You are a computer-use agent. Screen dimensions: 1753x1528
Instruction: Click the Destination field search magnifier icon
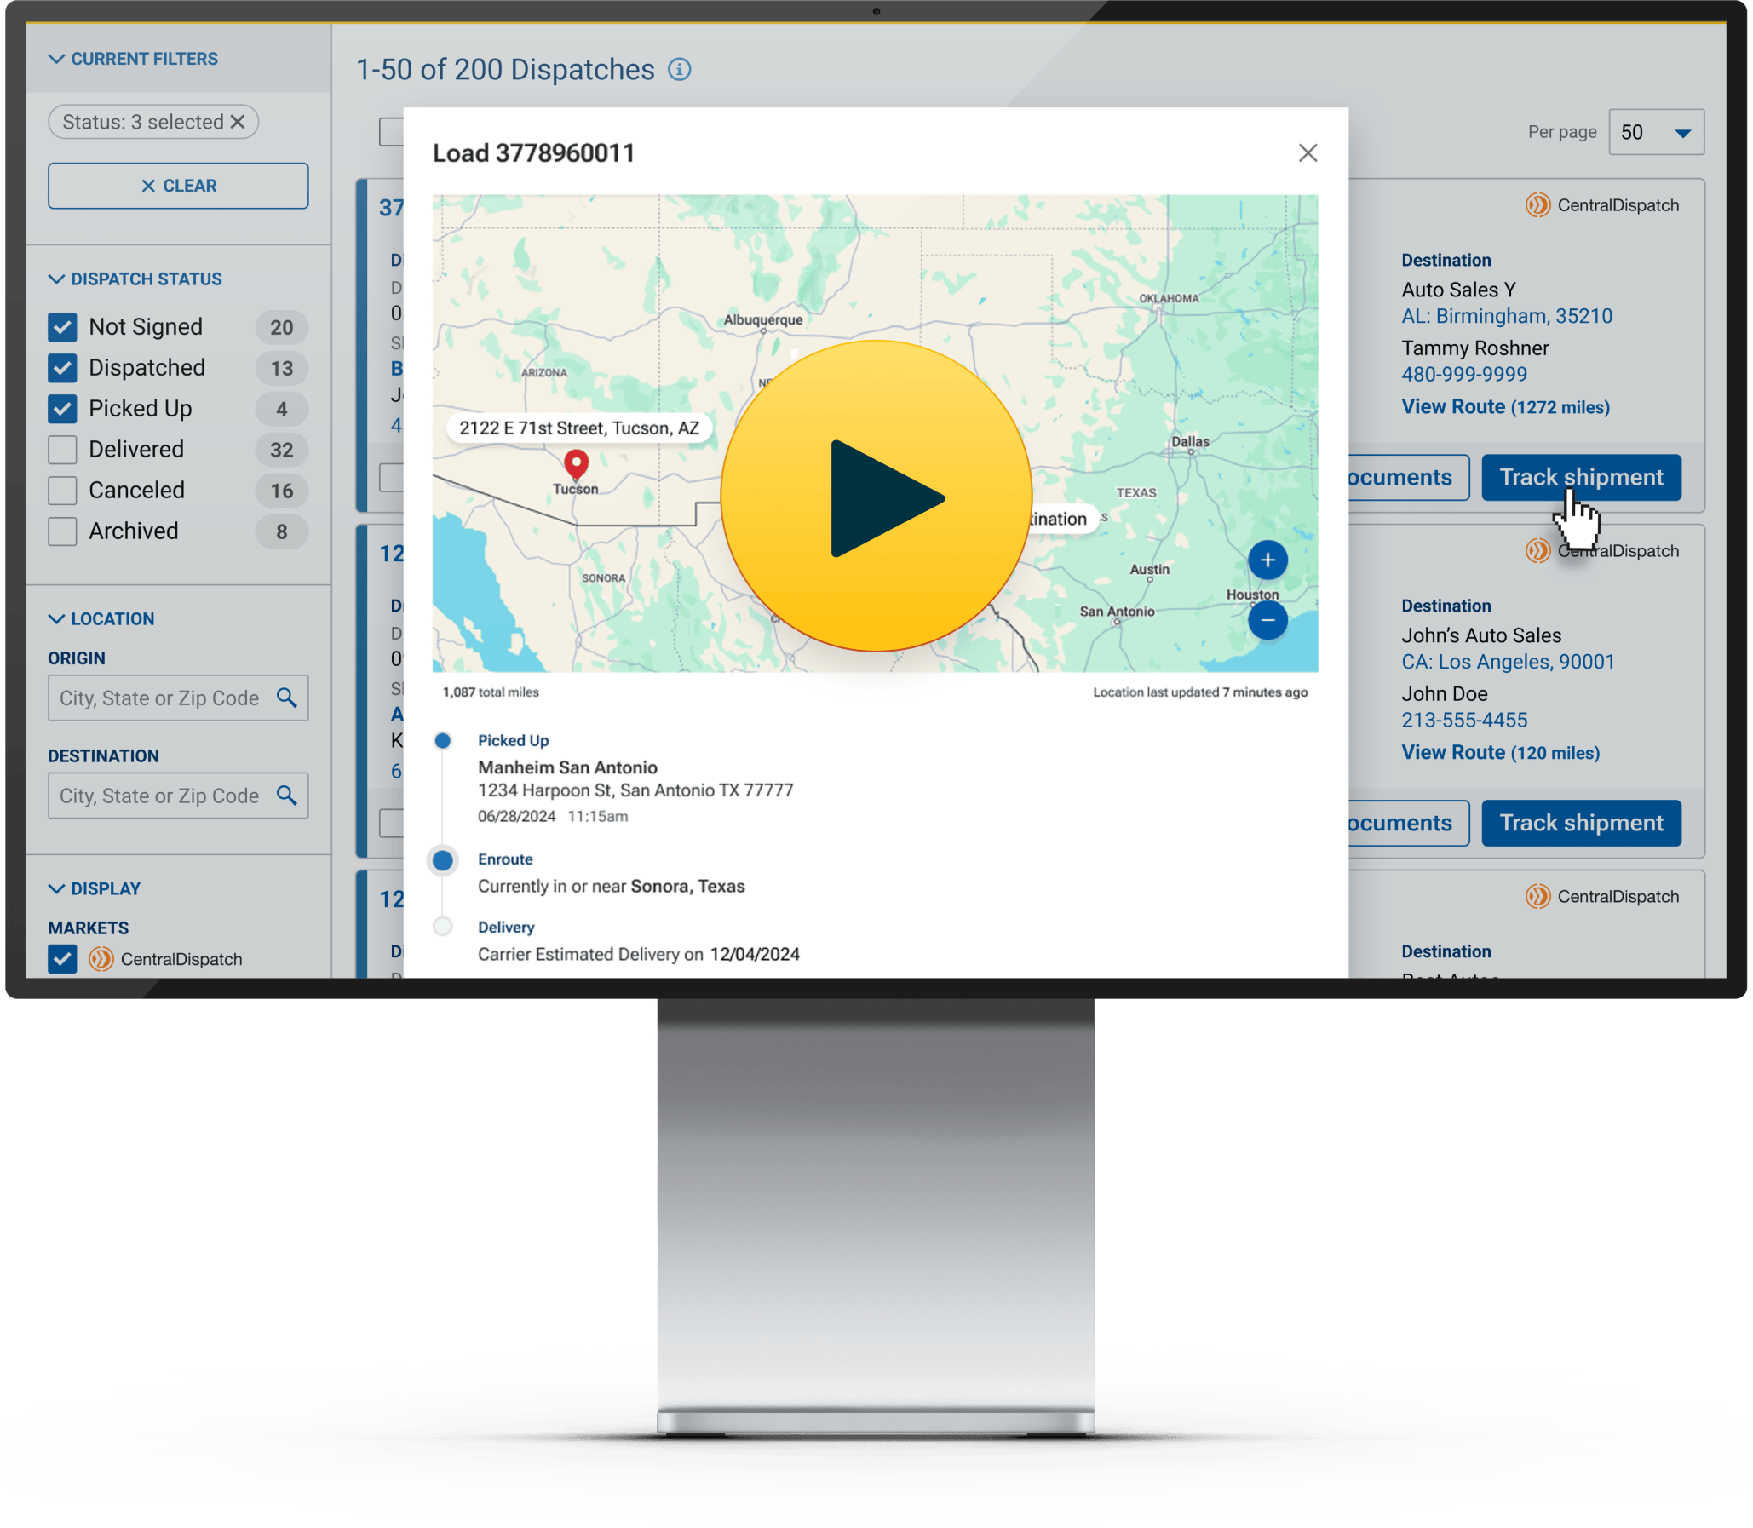tap(286, 796)
